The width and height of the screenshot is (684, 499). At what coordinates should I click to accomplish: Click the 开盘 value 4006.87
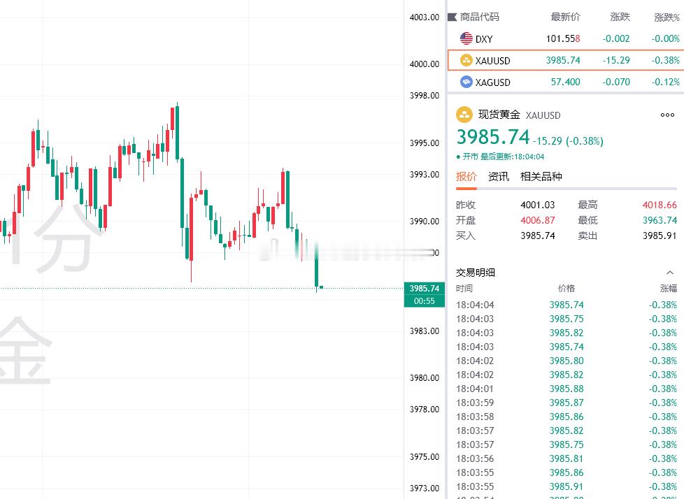(537, 221)
